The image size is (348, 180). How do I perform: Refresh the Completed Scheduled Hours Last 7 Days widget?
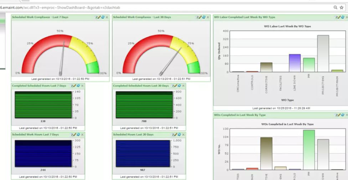[78, 86]
